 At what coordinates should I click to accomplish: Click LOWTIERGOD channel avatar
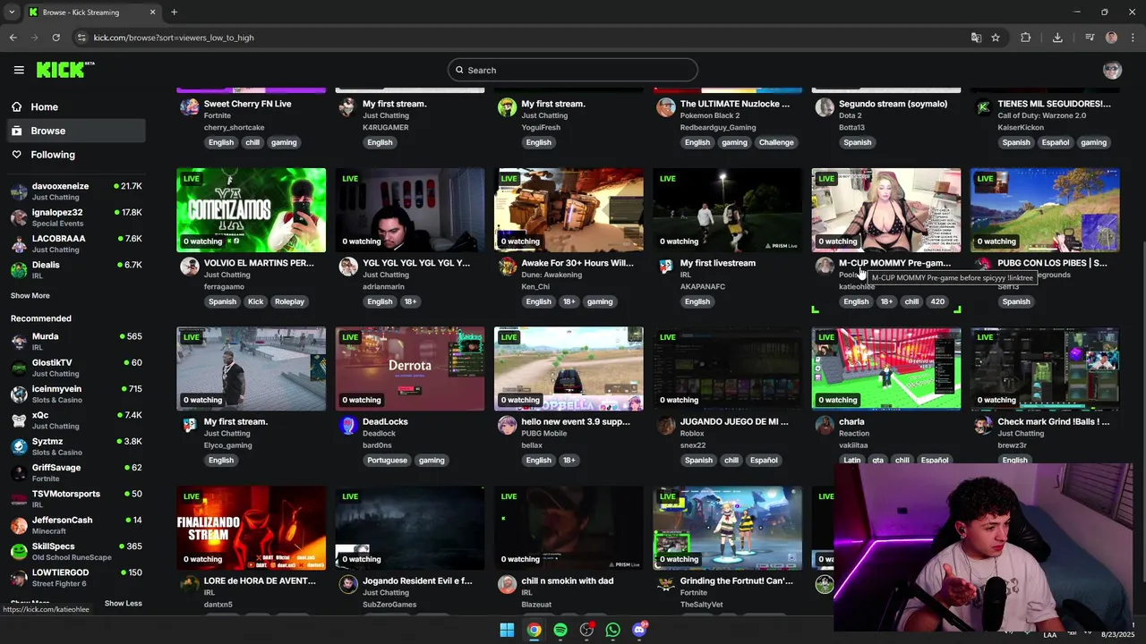click(19, 577)
